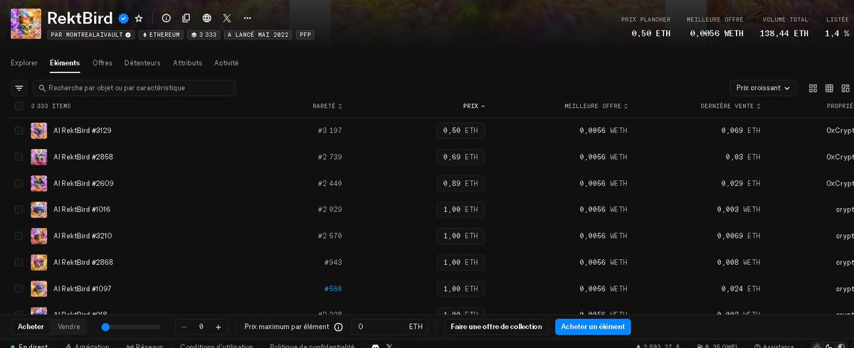
Task: Focus the search by object or trait field
Action: 135,88
